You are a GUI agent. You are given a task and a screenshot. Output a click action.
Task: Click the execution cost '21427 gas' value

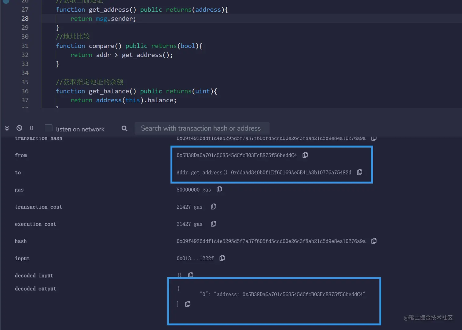(189, 224)
